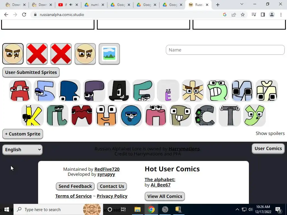
Task: Show hidden system tray icons
Action: click(237, 209)
